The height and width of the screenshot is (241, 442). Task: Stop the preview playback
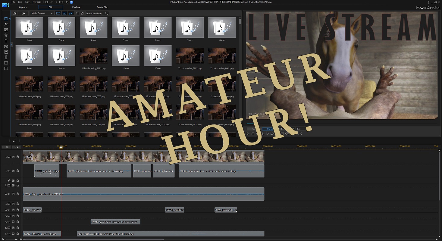pyautogui.click(x=253, y=134)
